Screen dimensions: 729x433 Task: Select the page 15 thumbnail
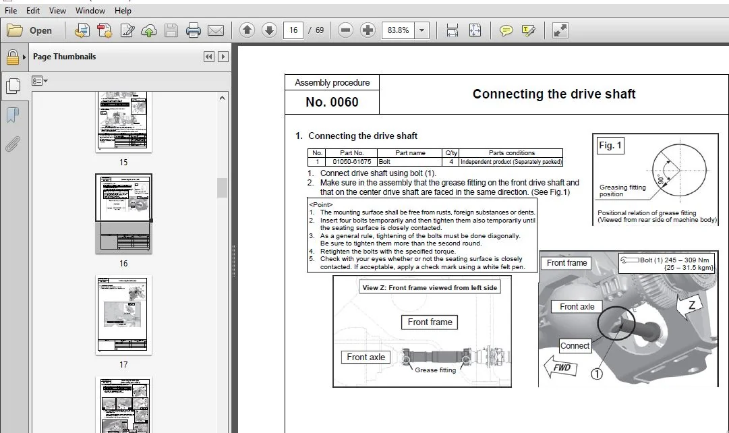[123, 122]
